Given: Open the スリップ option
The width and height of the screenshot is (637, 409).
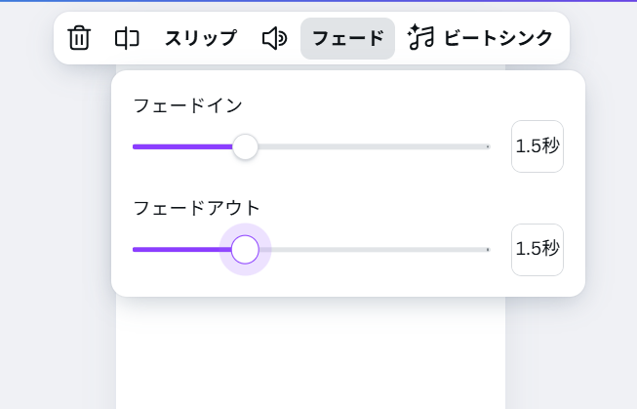Looking at the screenshot, I should (x=201, y=38).
